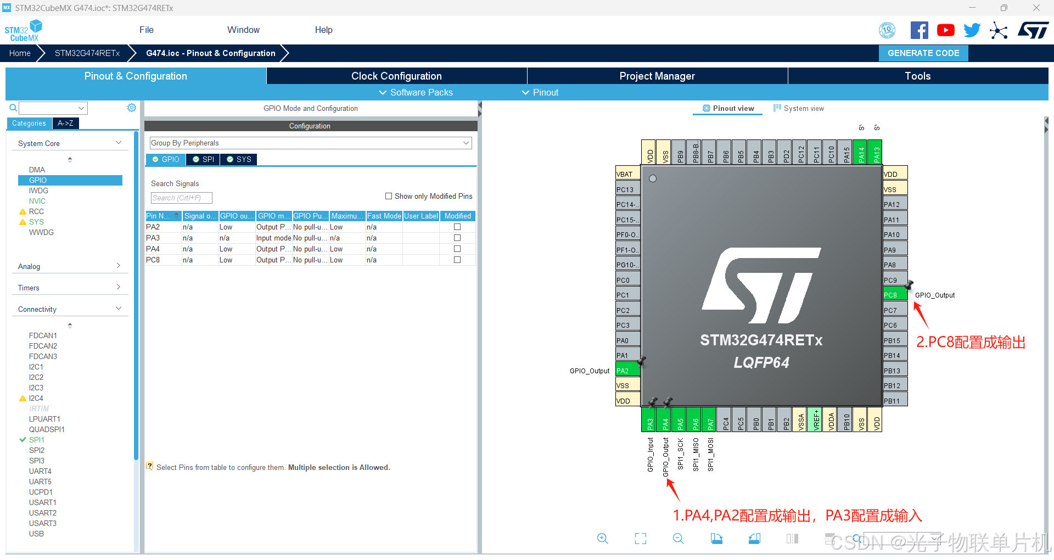
Task: Click the GENERATE CODE button
Action: [923, 53]
